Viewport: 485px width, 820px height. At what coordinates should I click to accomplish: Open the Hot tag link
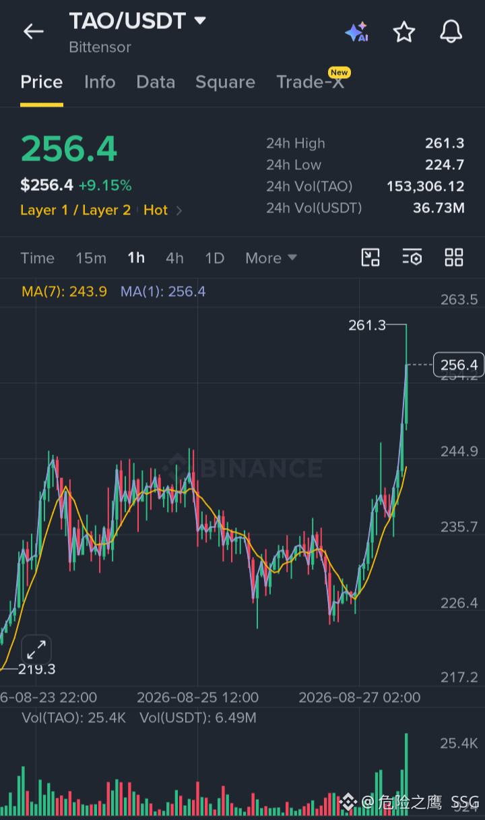[156, 210]
